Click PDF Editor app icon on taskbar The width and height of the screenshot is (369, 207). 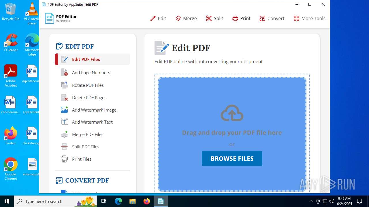click(x=161, y=201)
